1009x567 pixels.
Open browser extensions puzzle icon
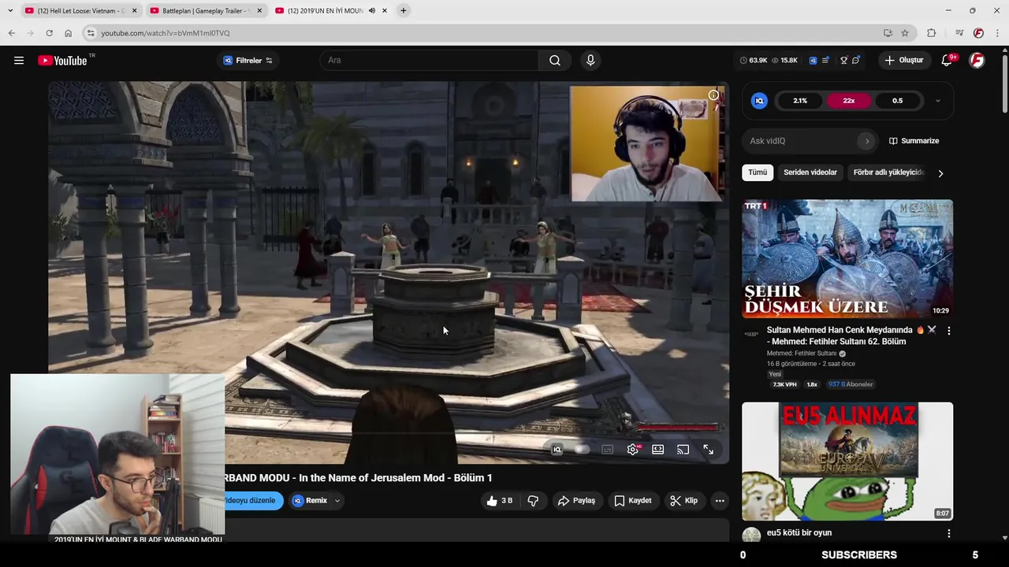pyautogui.click(x=932, y=33)
